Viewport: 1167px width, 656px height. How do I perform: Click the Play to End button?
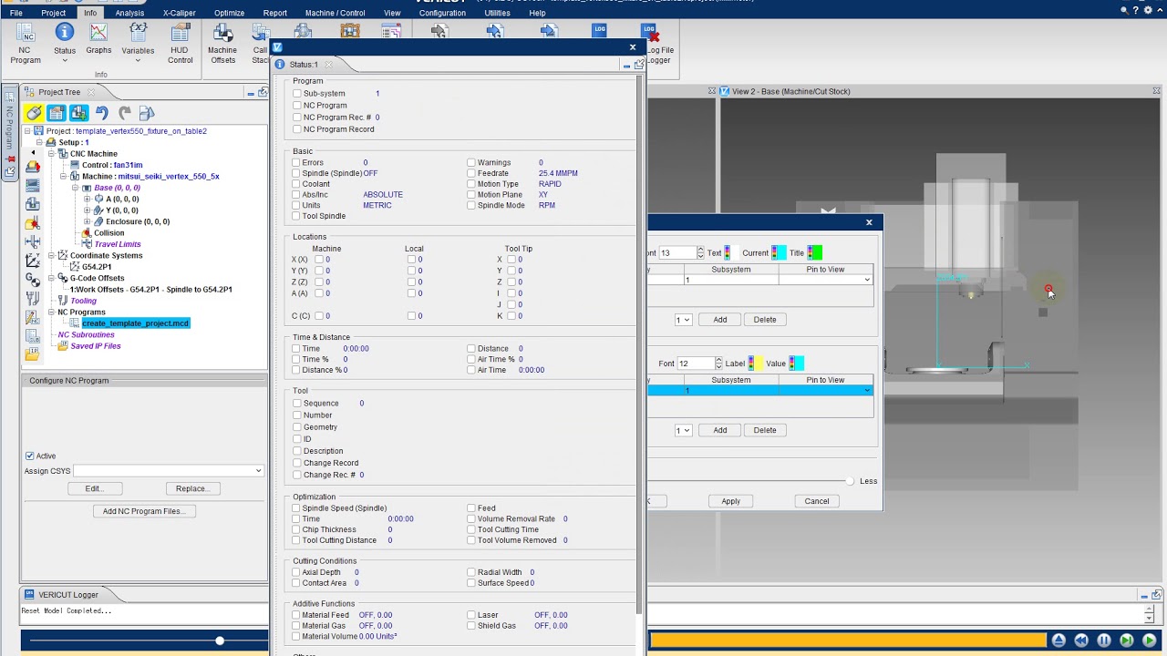(1150, 641)
